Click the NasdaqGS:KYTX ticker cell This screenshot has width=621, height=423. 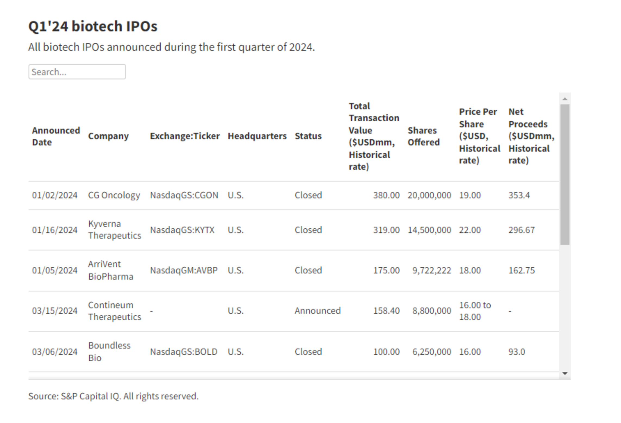pos(182,230)
